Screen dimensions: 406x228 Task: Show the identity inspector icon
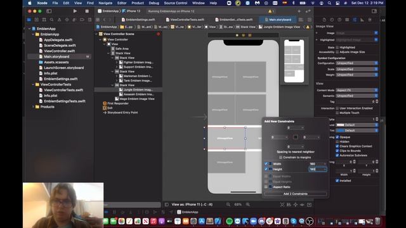click(x=347, y=20)
